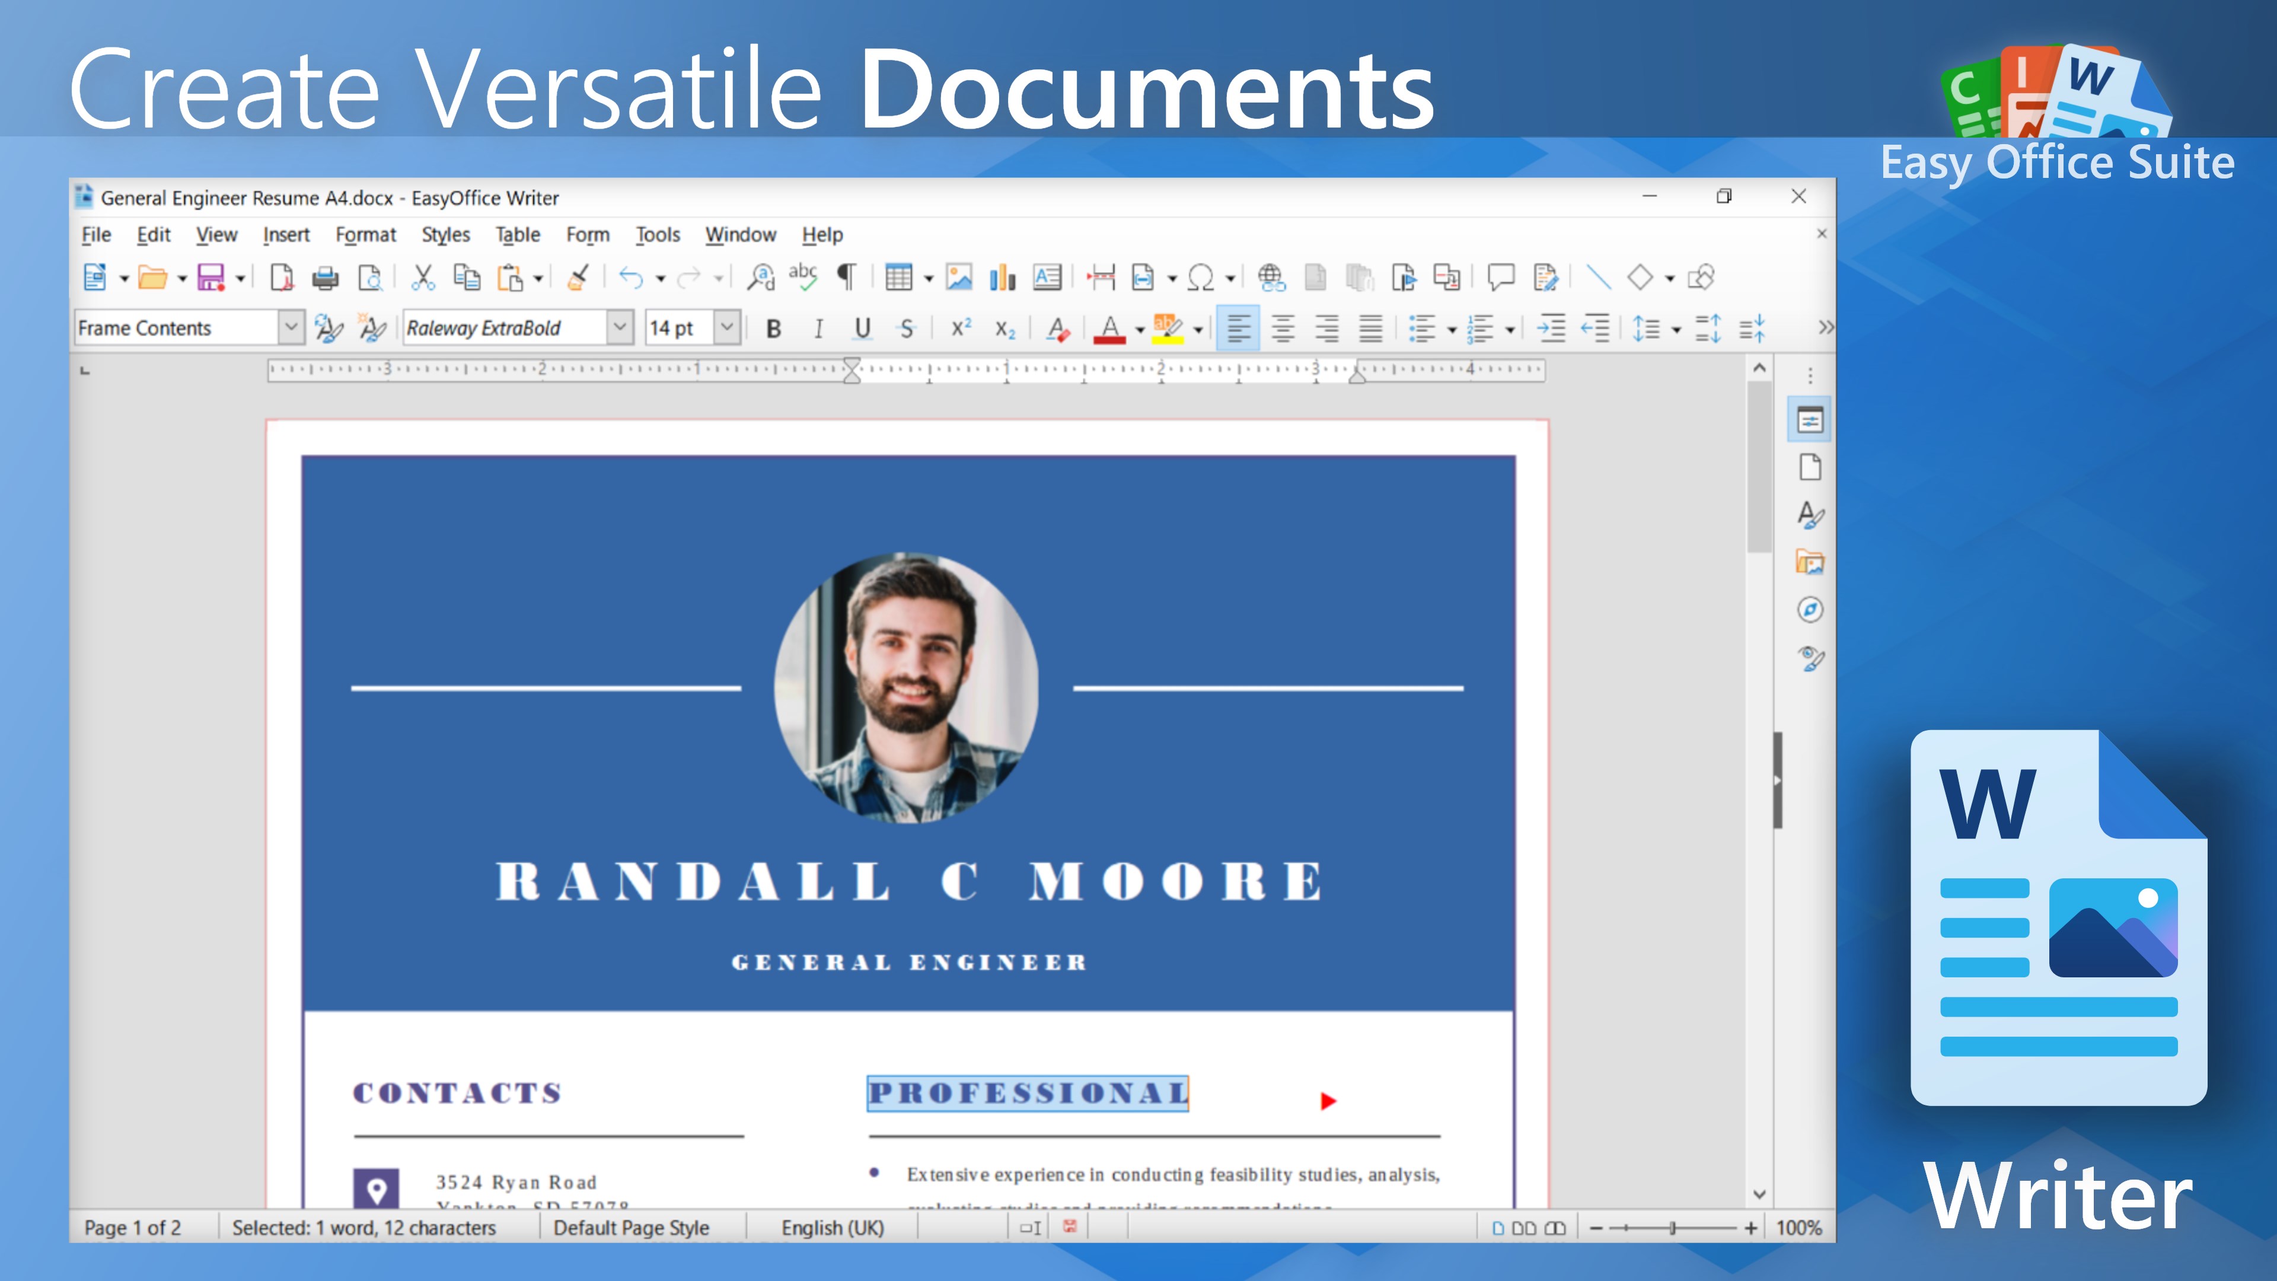Viewport: 2277px width, 1281px height.
Task: Insert an image using toolbar icon
Action: point(958,279)
